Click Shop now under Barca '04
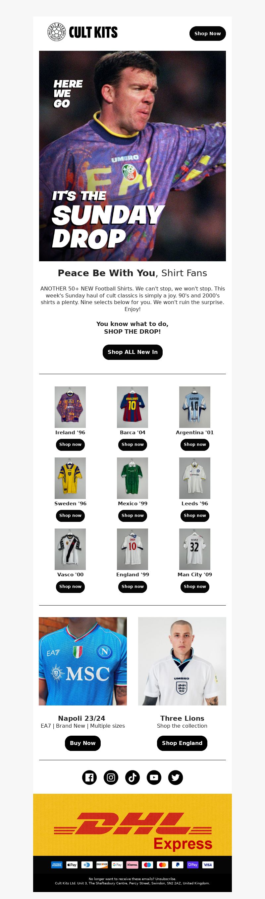Screen dimensions: 265x899 pyautogui.click(x=132, y=444)
